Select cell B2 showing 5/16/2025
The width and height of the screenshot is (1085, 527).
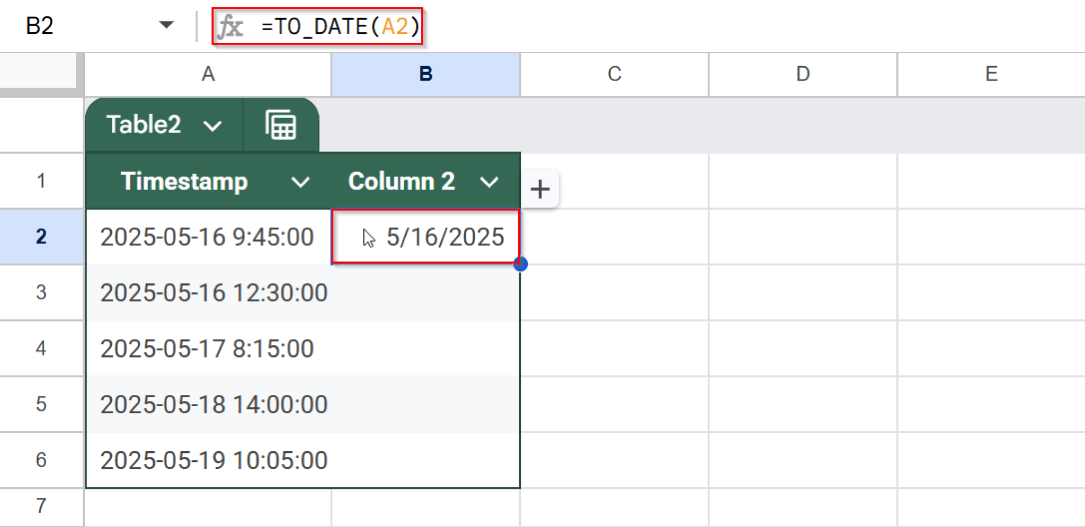coord(424,237)
